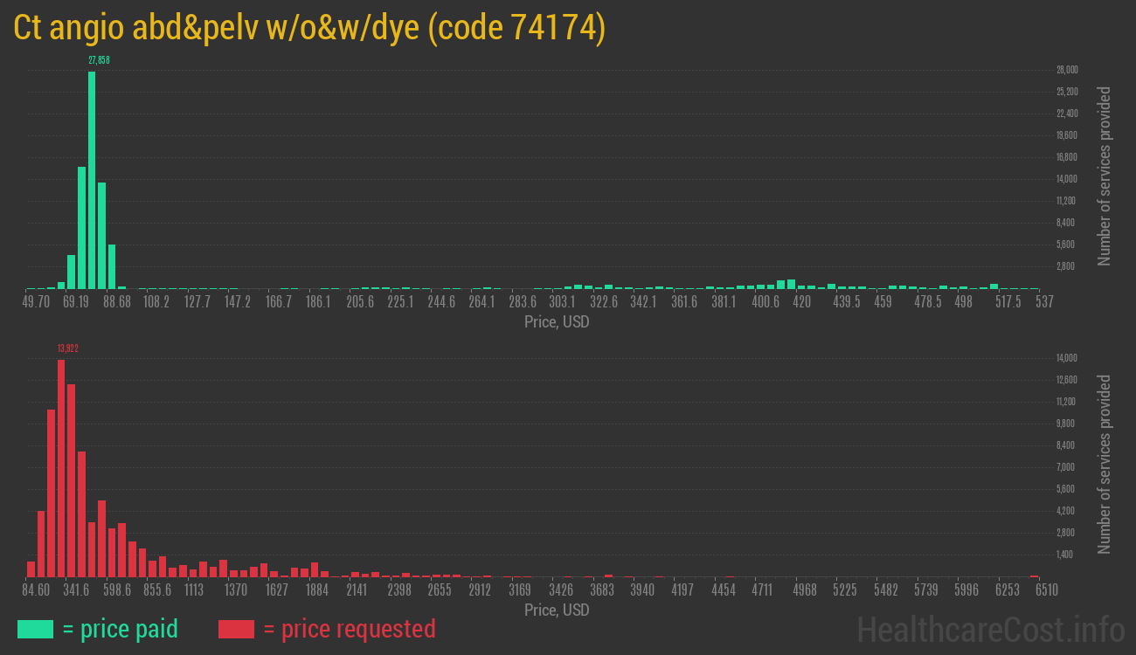Click the 537 tick on top x-axis

point(1043,302)
